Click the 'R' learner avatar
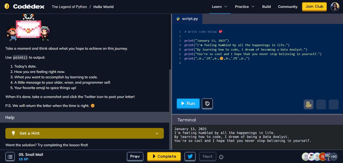343x163 pixels. (x=322, y=156)
